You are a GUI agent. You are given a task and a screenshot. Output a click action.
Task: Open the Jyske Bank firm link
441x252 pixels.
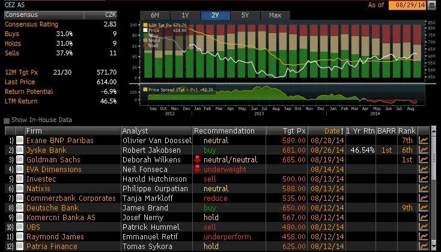[47, 150]
